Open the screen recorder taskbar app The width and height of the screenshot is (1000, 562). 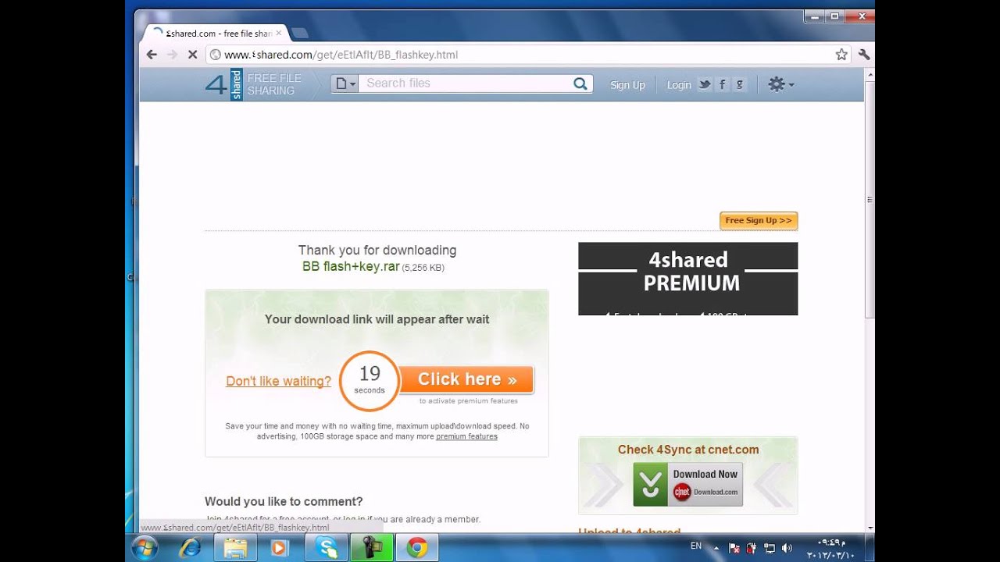click(372, 548)
